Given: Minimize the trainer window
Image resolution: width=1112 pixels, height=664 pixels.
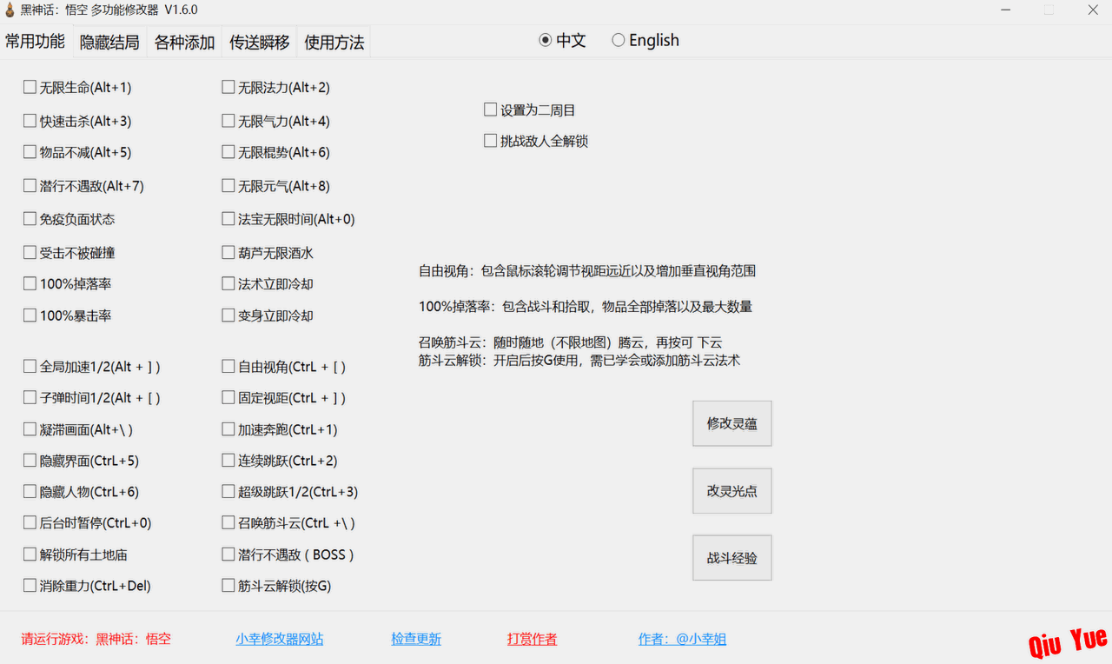Looking at the screenshot, I should point(1005,10).
